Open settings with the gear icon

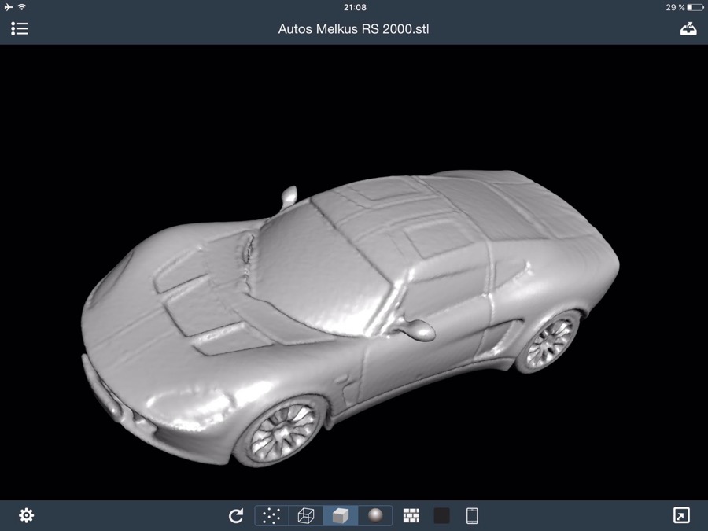(26, 515)
